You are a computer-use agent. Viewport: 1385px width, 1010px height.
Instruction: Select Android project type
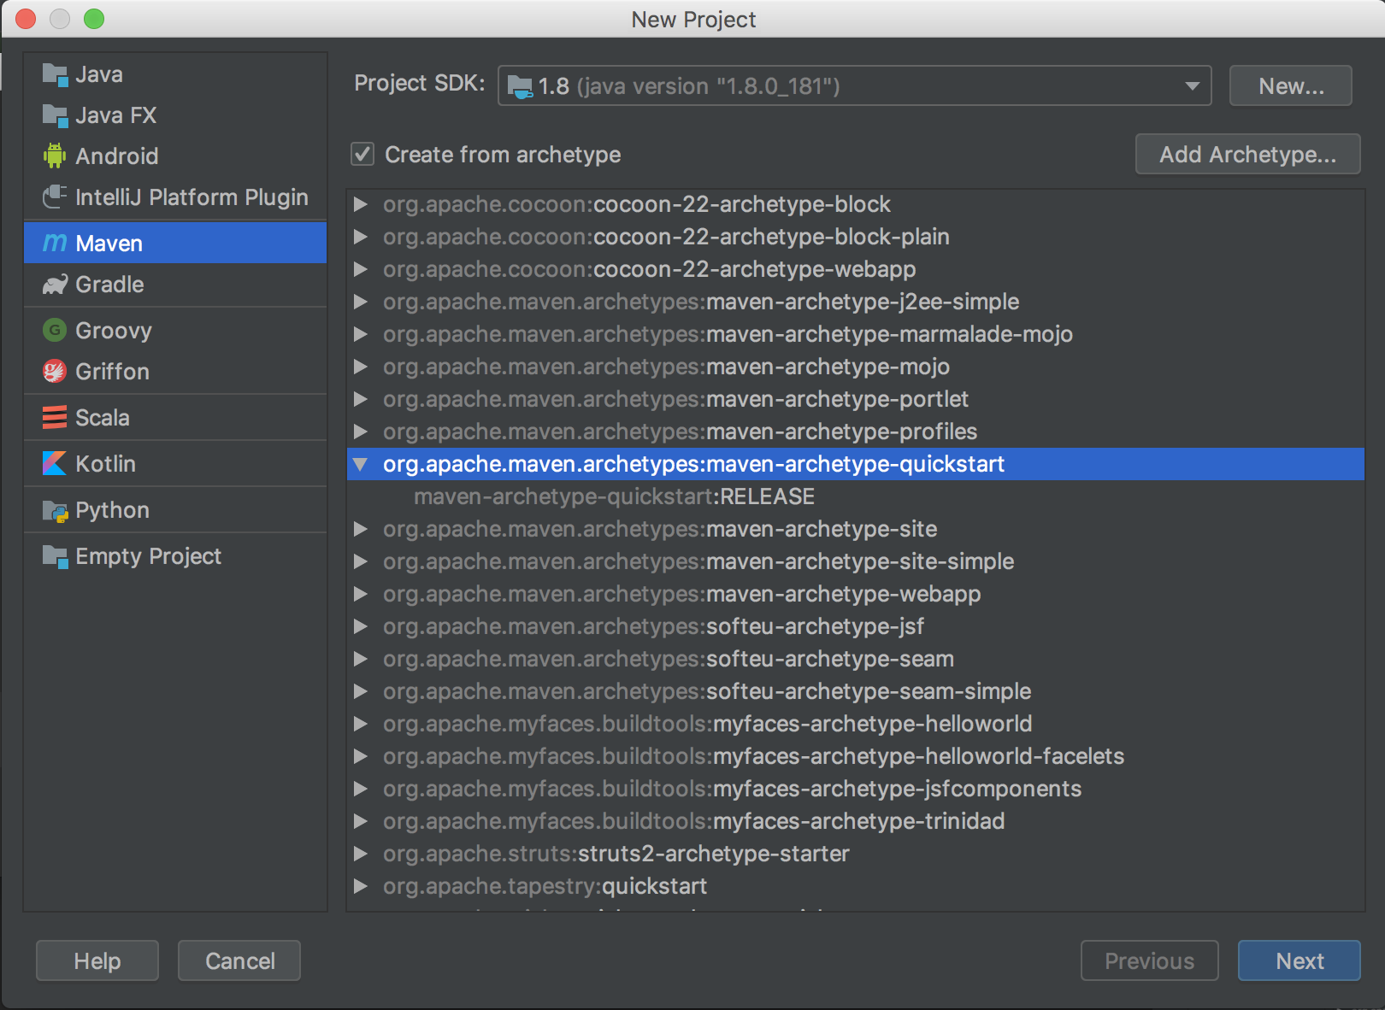pos(175,156)
